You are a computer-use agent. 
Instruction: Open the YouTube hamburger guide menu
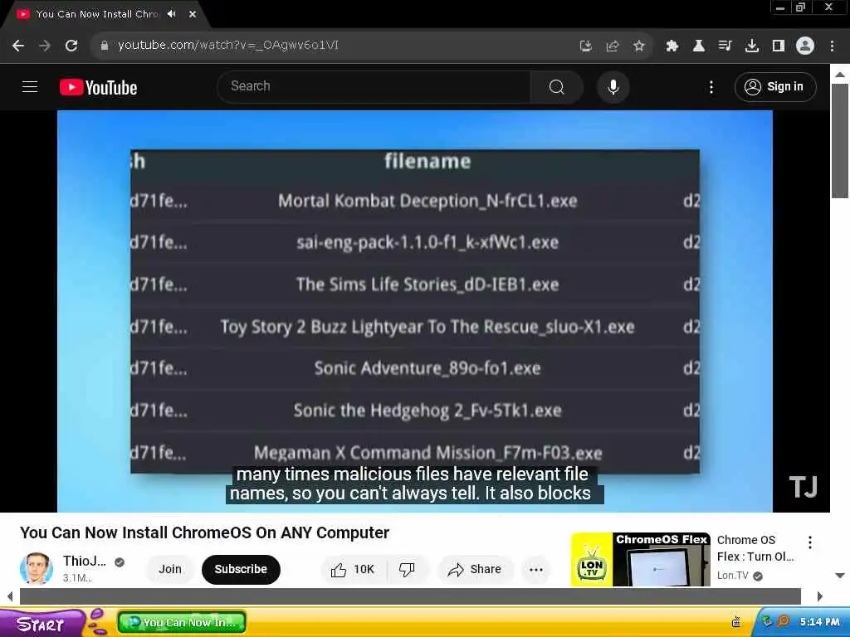click(x=30, y=86)
